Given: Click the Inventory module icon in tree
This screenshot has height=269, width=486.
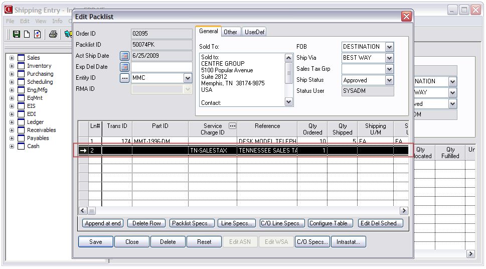Looking at the screenshot, I should tap(21, 66).
